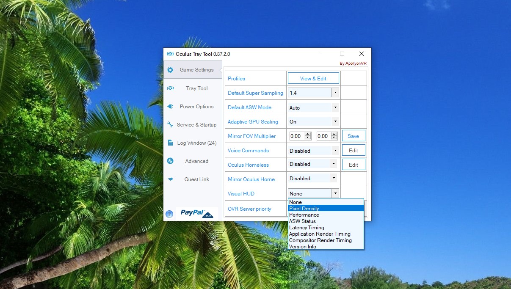Open the Power Options tab
The height and width of the screenshot is (289, 511).
(193, 107)
